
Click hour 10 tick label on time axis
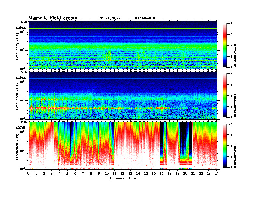pyautogui.click(x=107, y=174)
